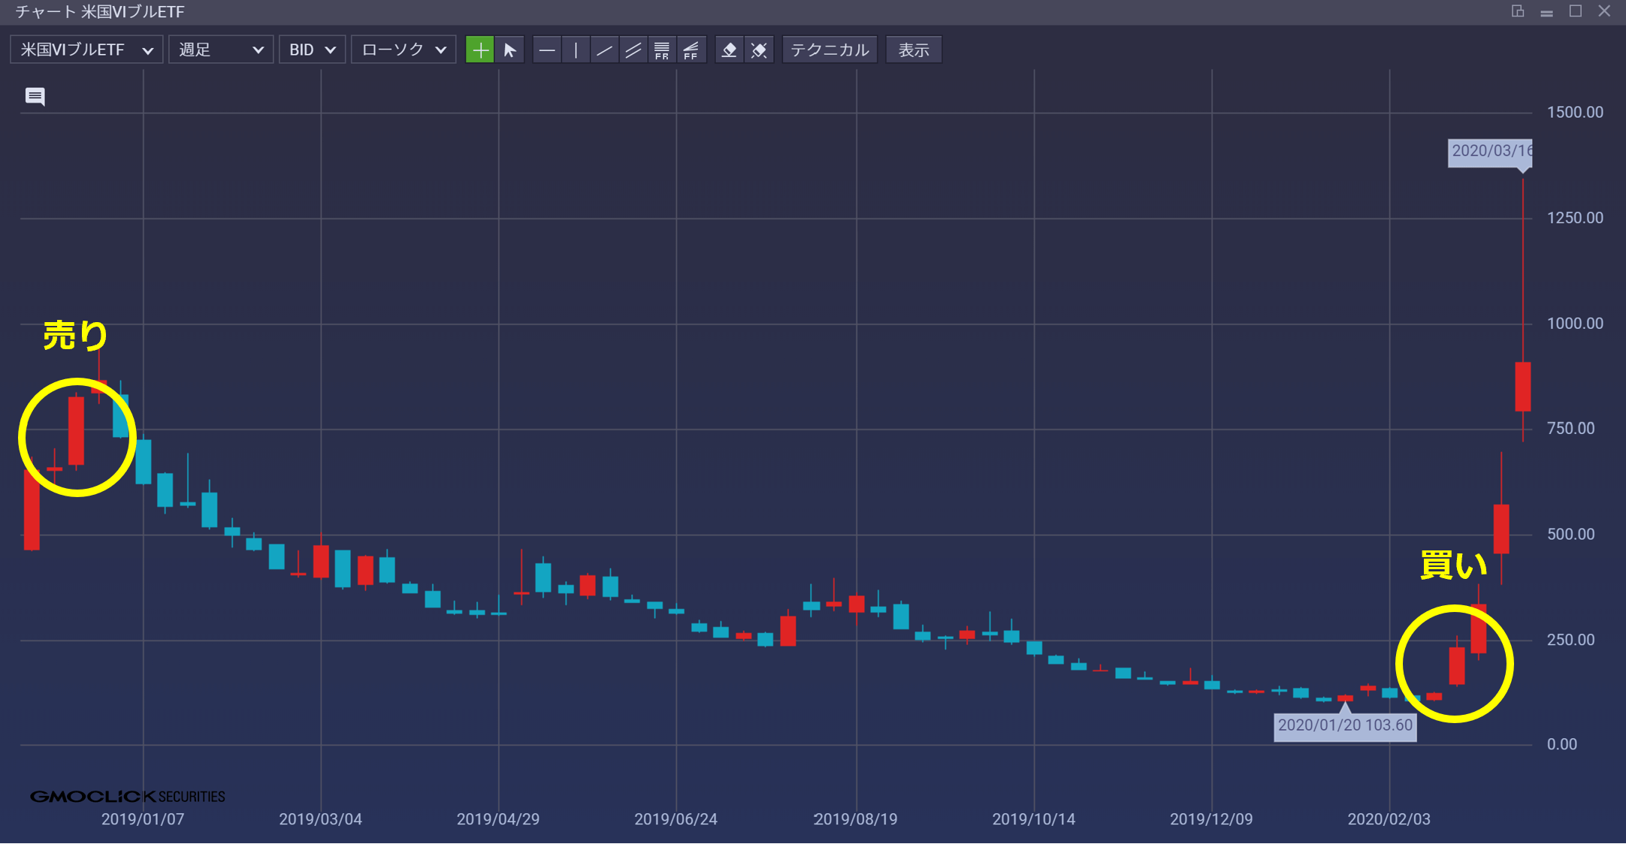The image size is (1626, 844).
Task: Click the 2019/01/07 date axis label
Action: click(143, 819)
